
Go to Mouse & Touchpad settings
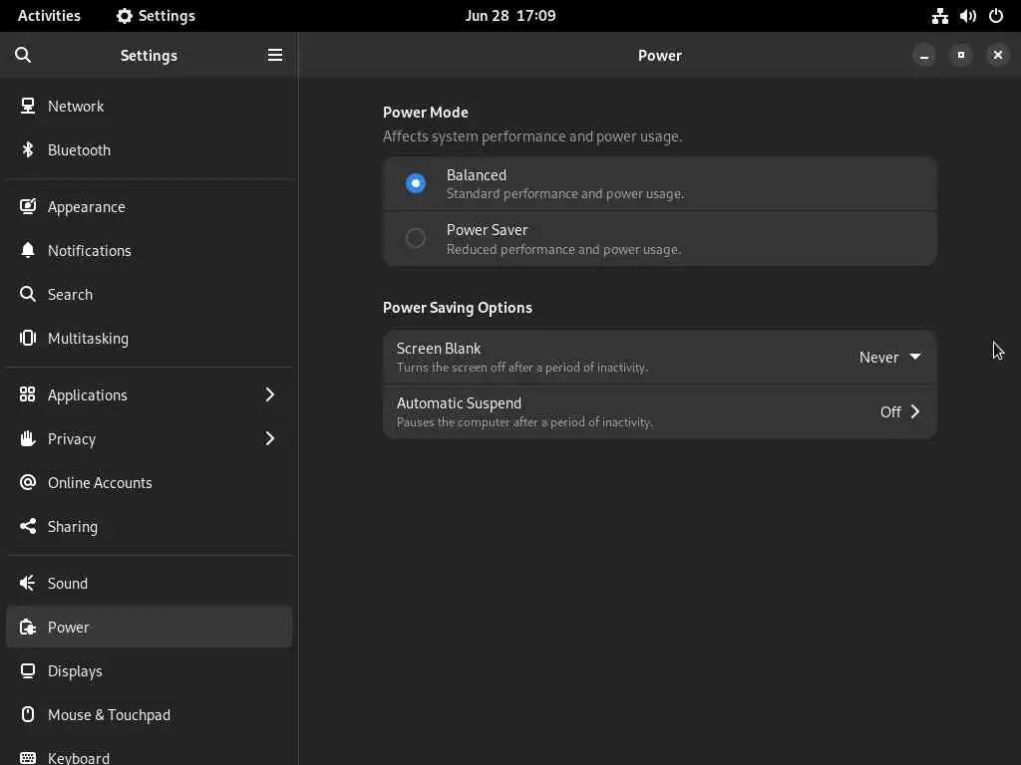point(109,715)
